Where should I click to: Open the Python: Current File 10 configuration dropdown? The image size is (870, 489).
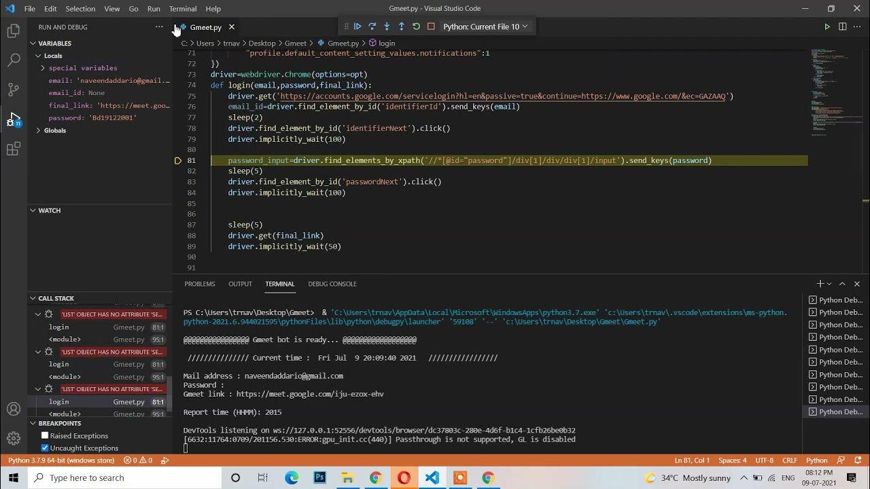point(485,26)
